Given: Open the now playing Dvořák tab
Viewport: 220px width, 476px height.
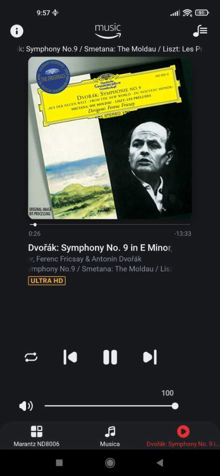Looking at the screenshot, I should [183, 436].
